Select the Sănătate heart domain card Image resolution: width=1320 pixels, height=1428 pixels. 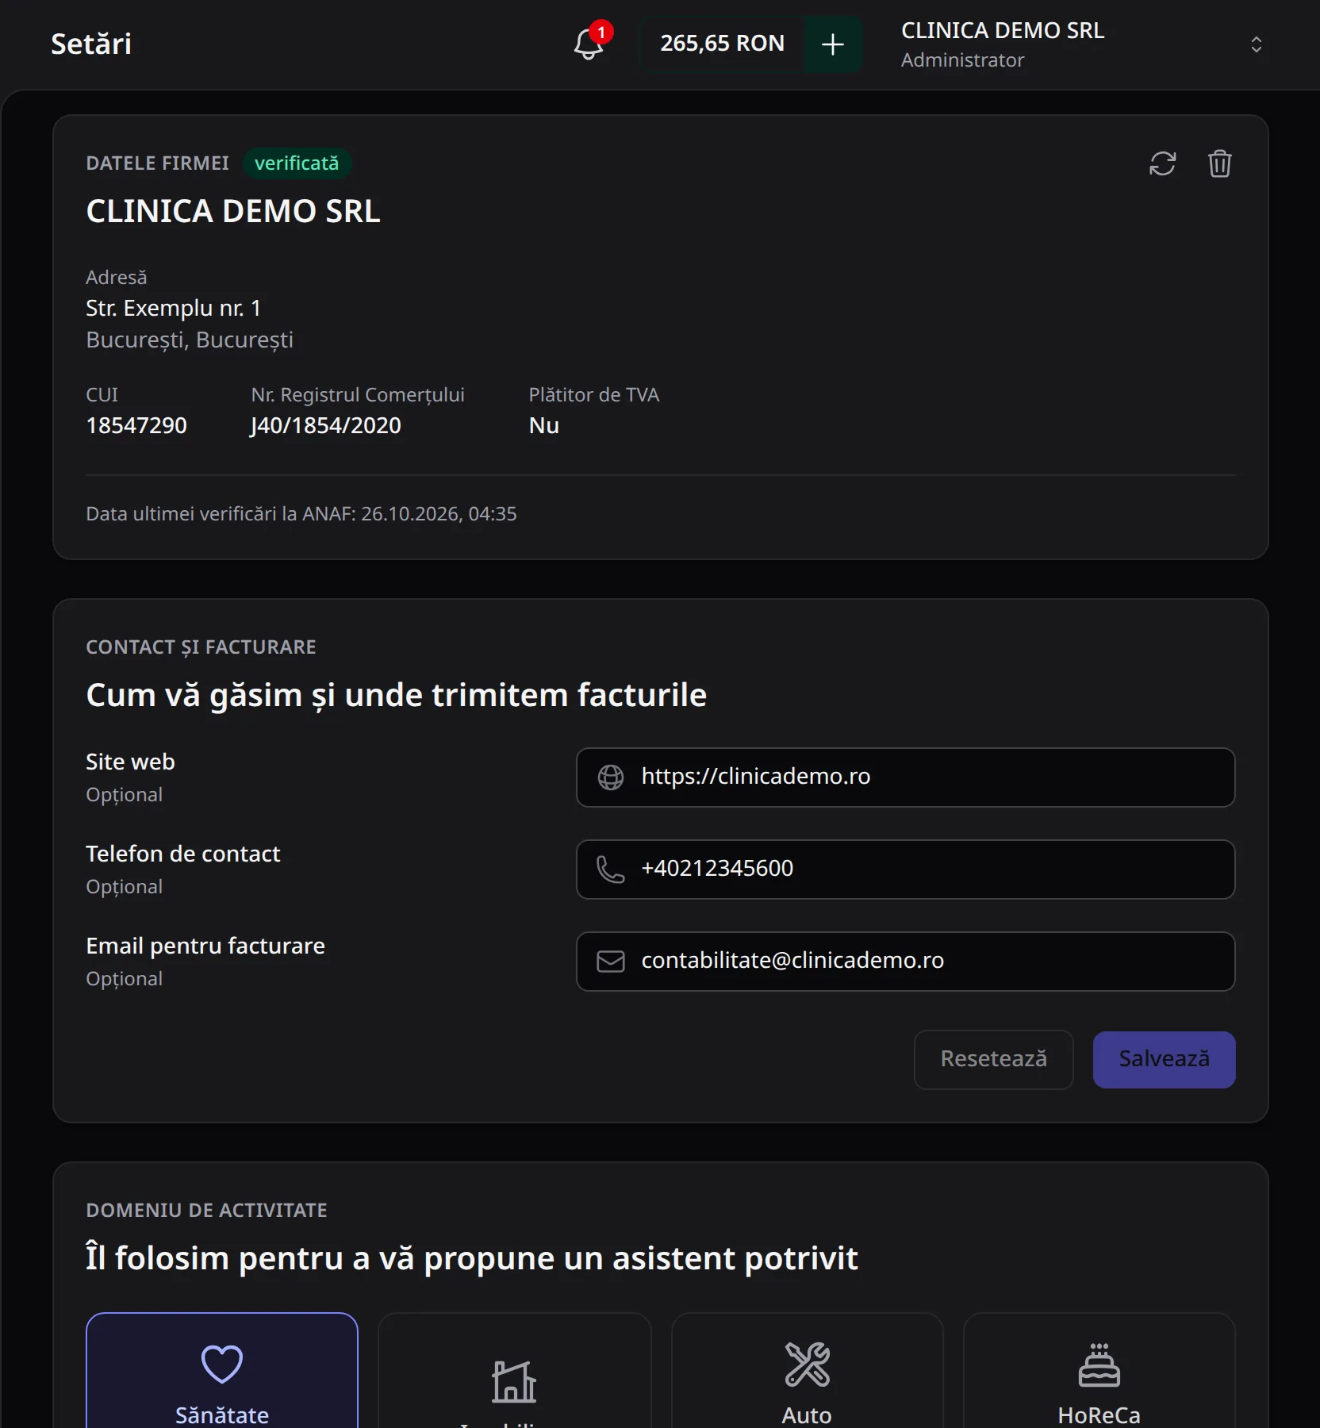[222, 1371]
